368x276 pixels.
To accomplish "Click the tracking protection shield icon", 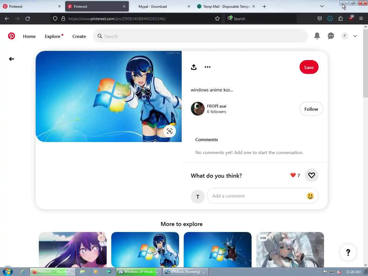I will [x=55, y=19].
